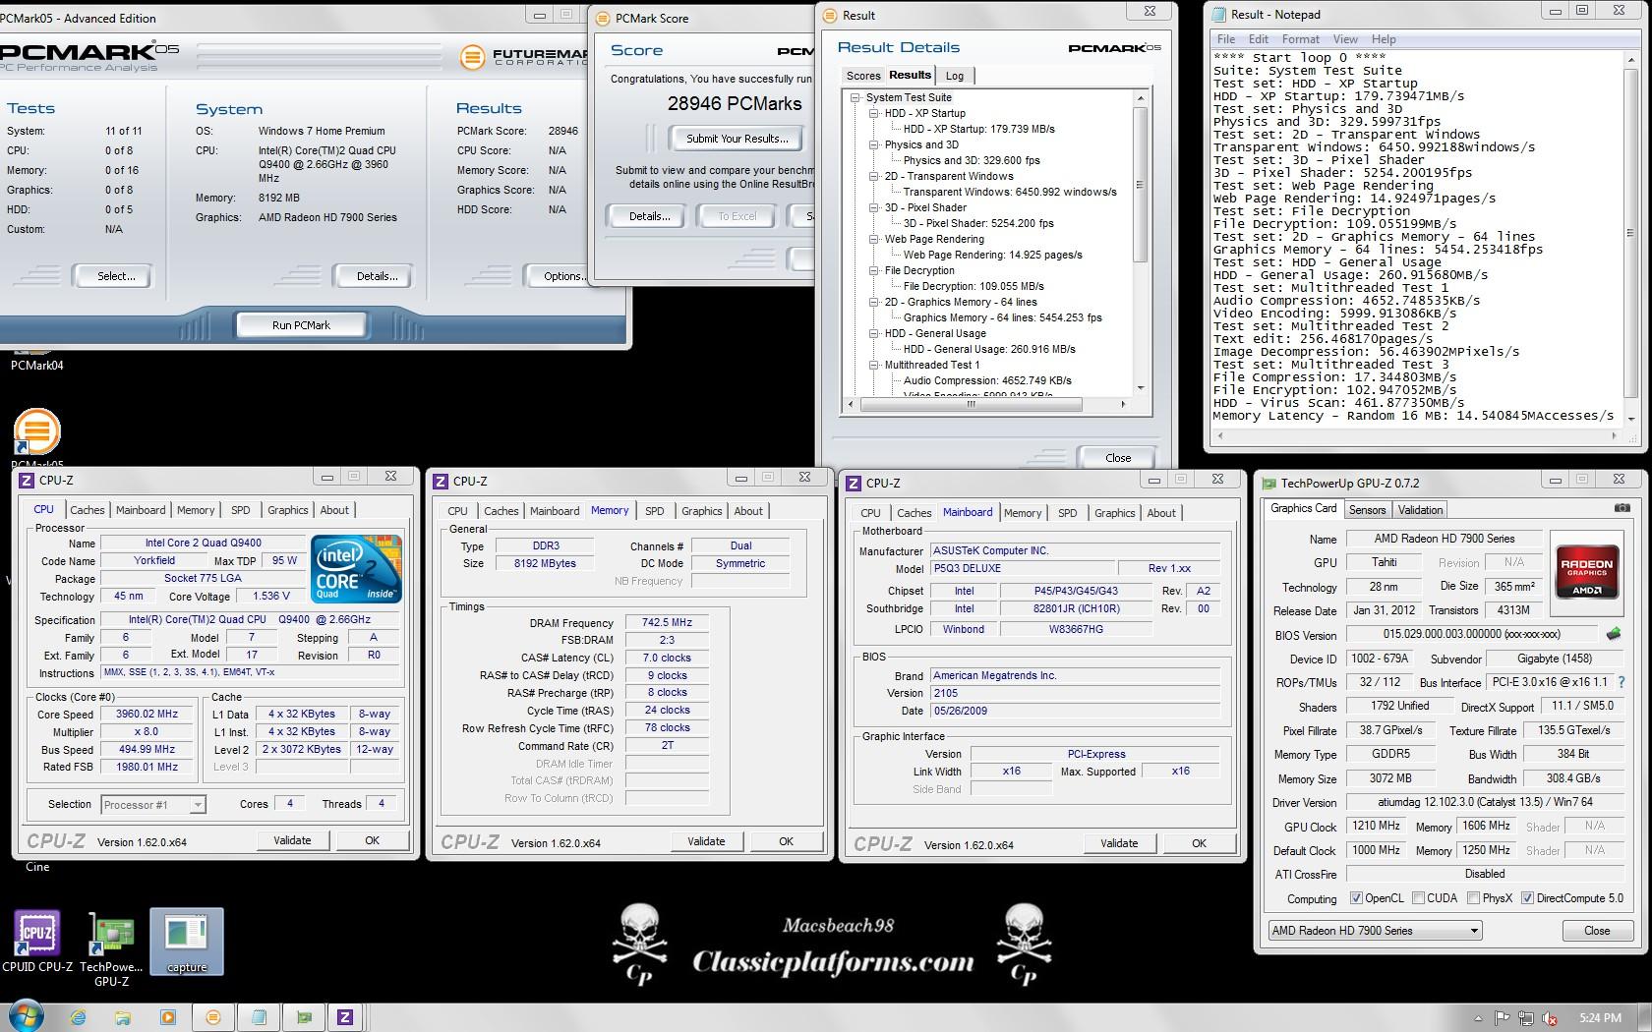Open Log tab in Result Details

[x=955, y=76]
